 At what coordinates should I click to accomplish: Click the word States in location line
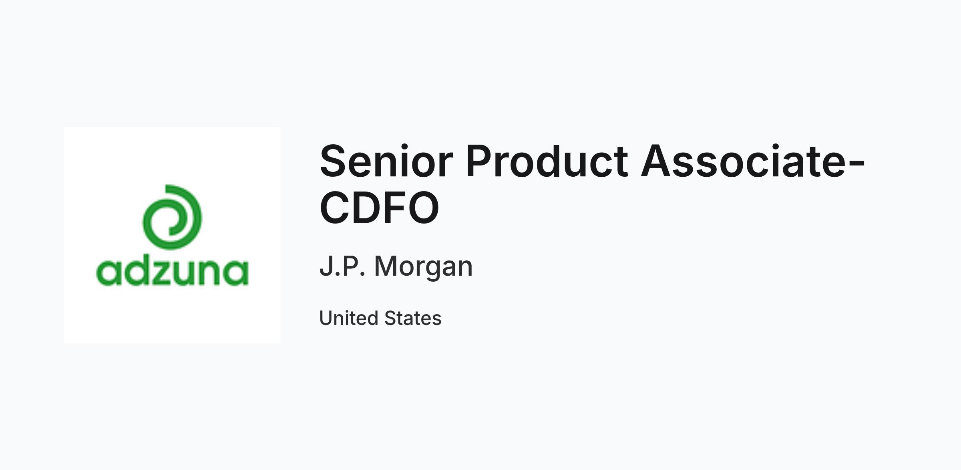(413, 318)
